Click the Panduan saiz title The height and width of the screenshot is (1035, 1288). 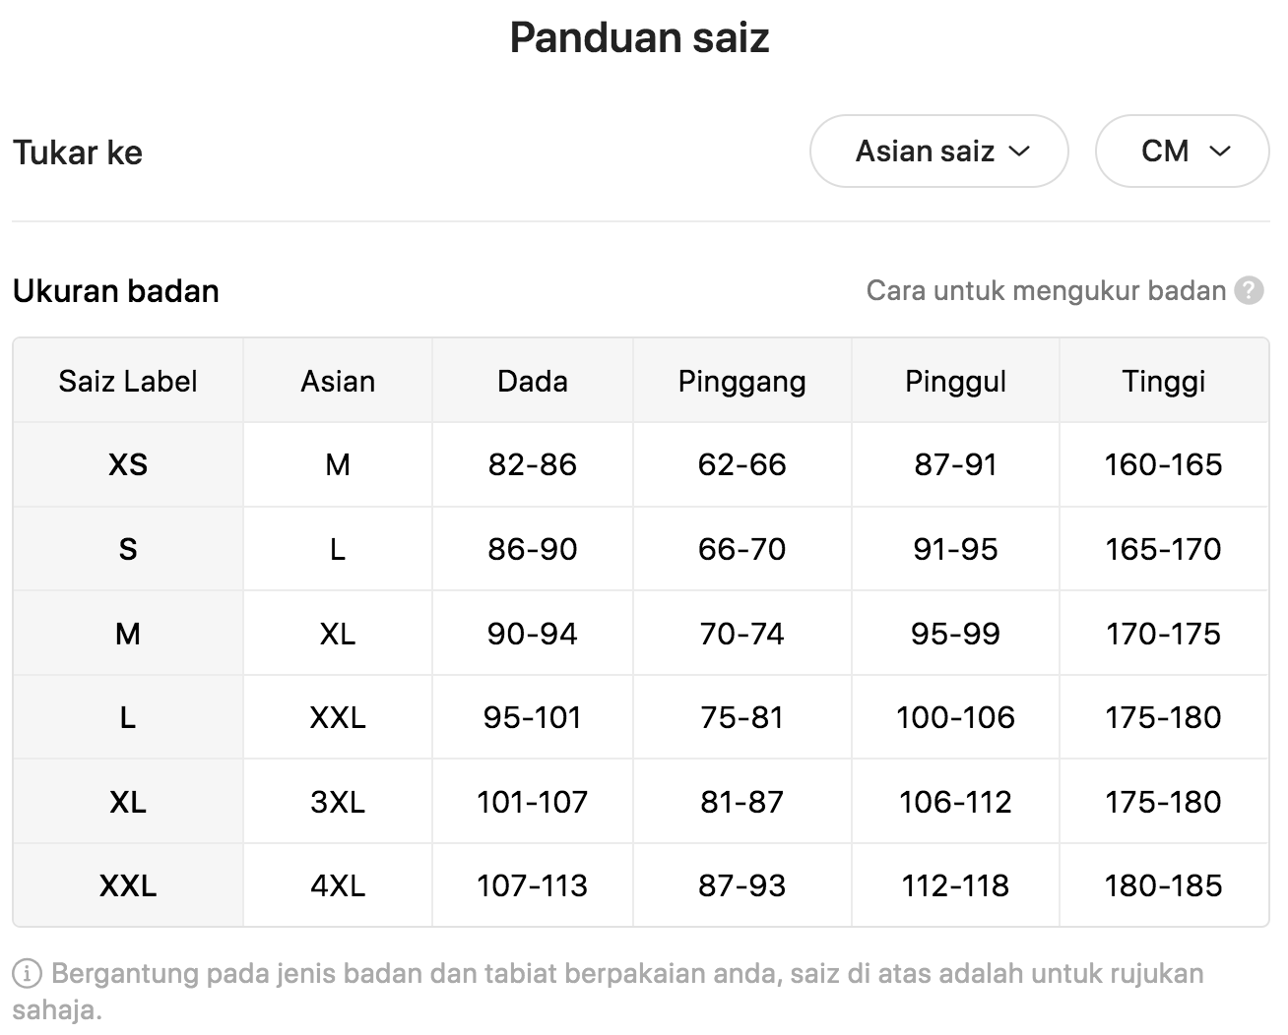(640, 37)
